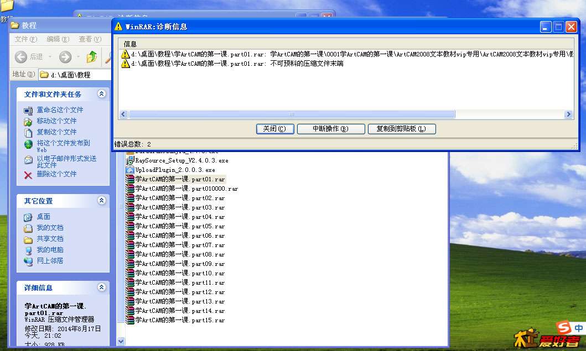Click RAR icon of part04.rar
The width and height of the screenshot is (586, 351).
point(129,217)
